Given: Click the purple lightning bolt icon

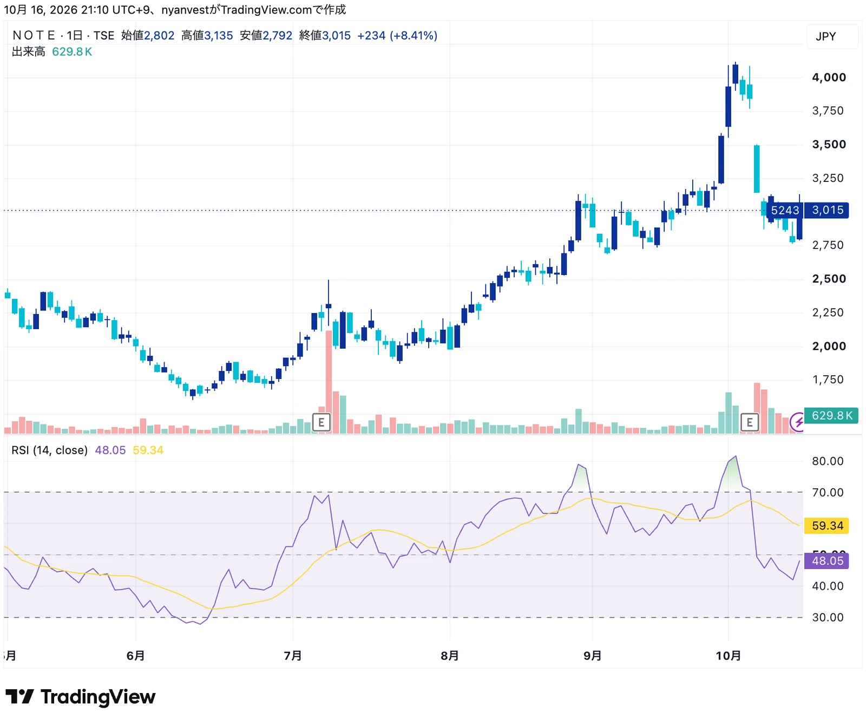Looking at the screenshot, I should 798,422.
